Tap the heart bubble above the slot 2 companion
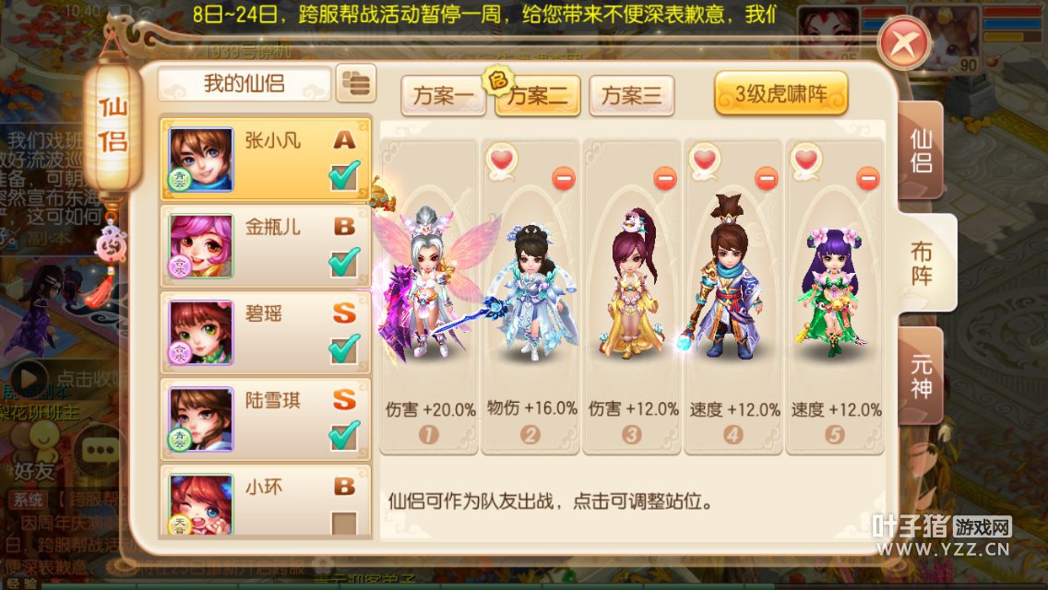This screenshot has height=590, width=1048. pos(502,161)
